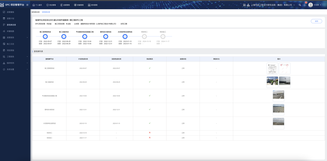Click the user avatar in the header
This screenshot has height=161, width=327.
(x=311, y=5)
